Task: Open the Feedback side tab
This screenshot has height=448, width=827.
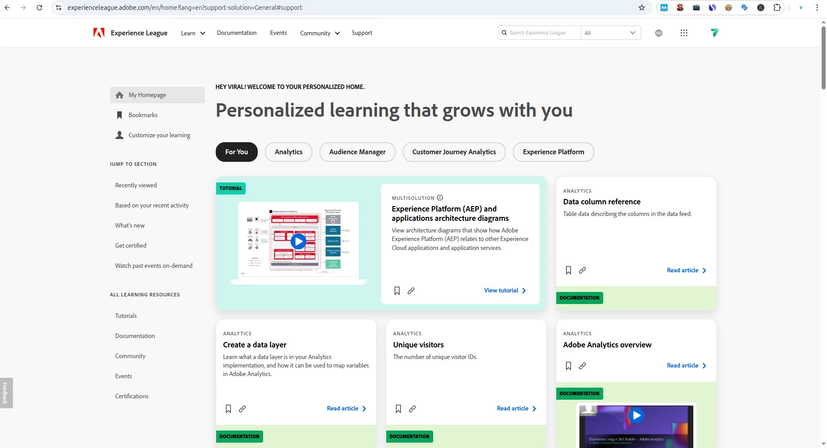Action: (x=6, y=393)
